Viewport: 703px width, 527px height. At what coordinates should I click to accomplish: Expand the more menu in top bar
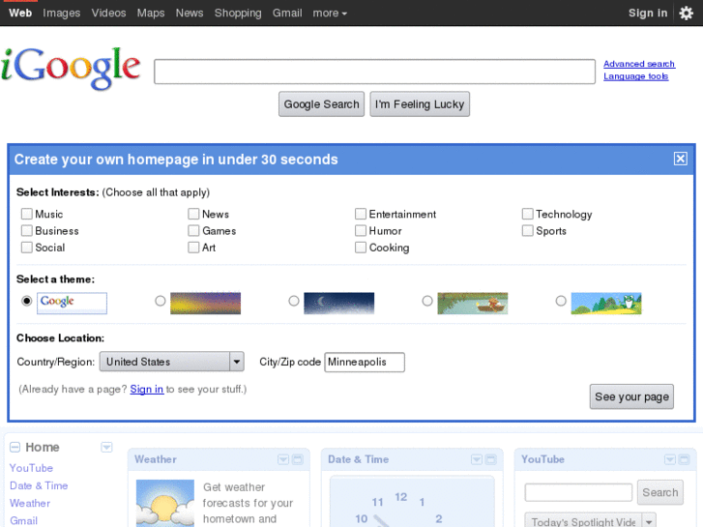330,13
